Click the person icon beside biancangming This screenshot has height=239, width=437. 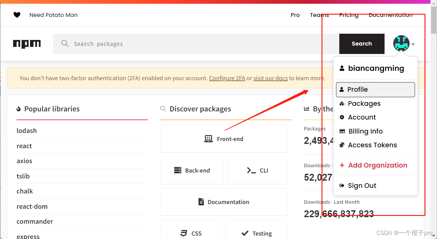point(342,68)
